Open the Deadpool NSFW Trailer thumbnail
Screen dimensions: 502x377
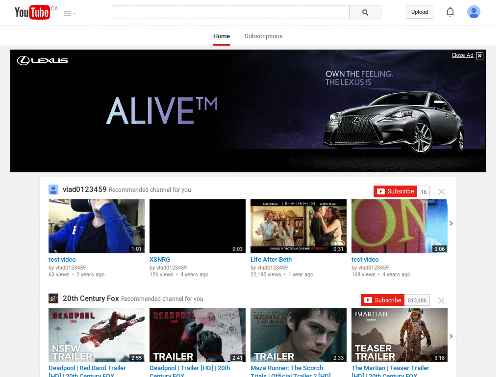pyautogui.click(x=97, y=335)
